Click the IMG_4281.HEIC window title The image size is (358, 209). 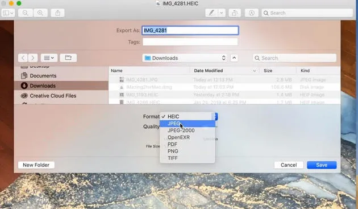[x=180, y=3]
